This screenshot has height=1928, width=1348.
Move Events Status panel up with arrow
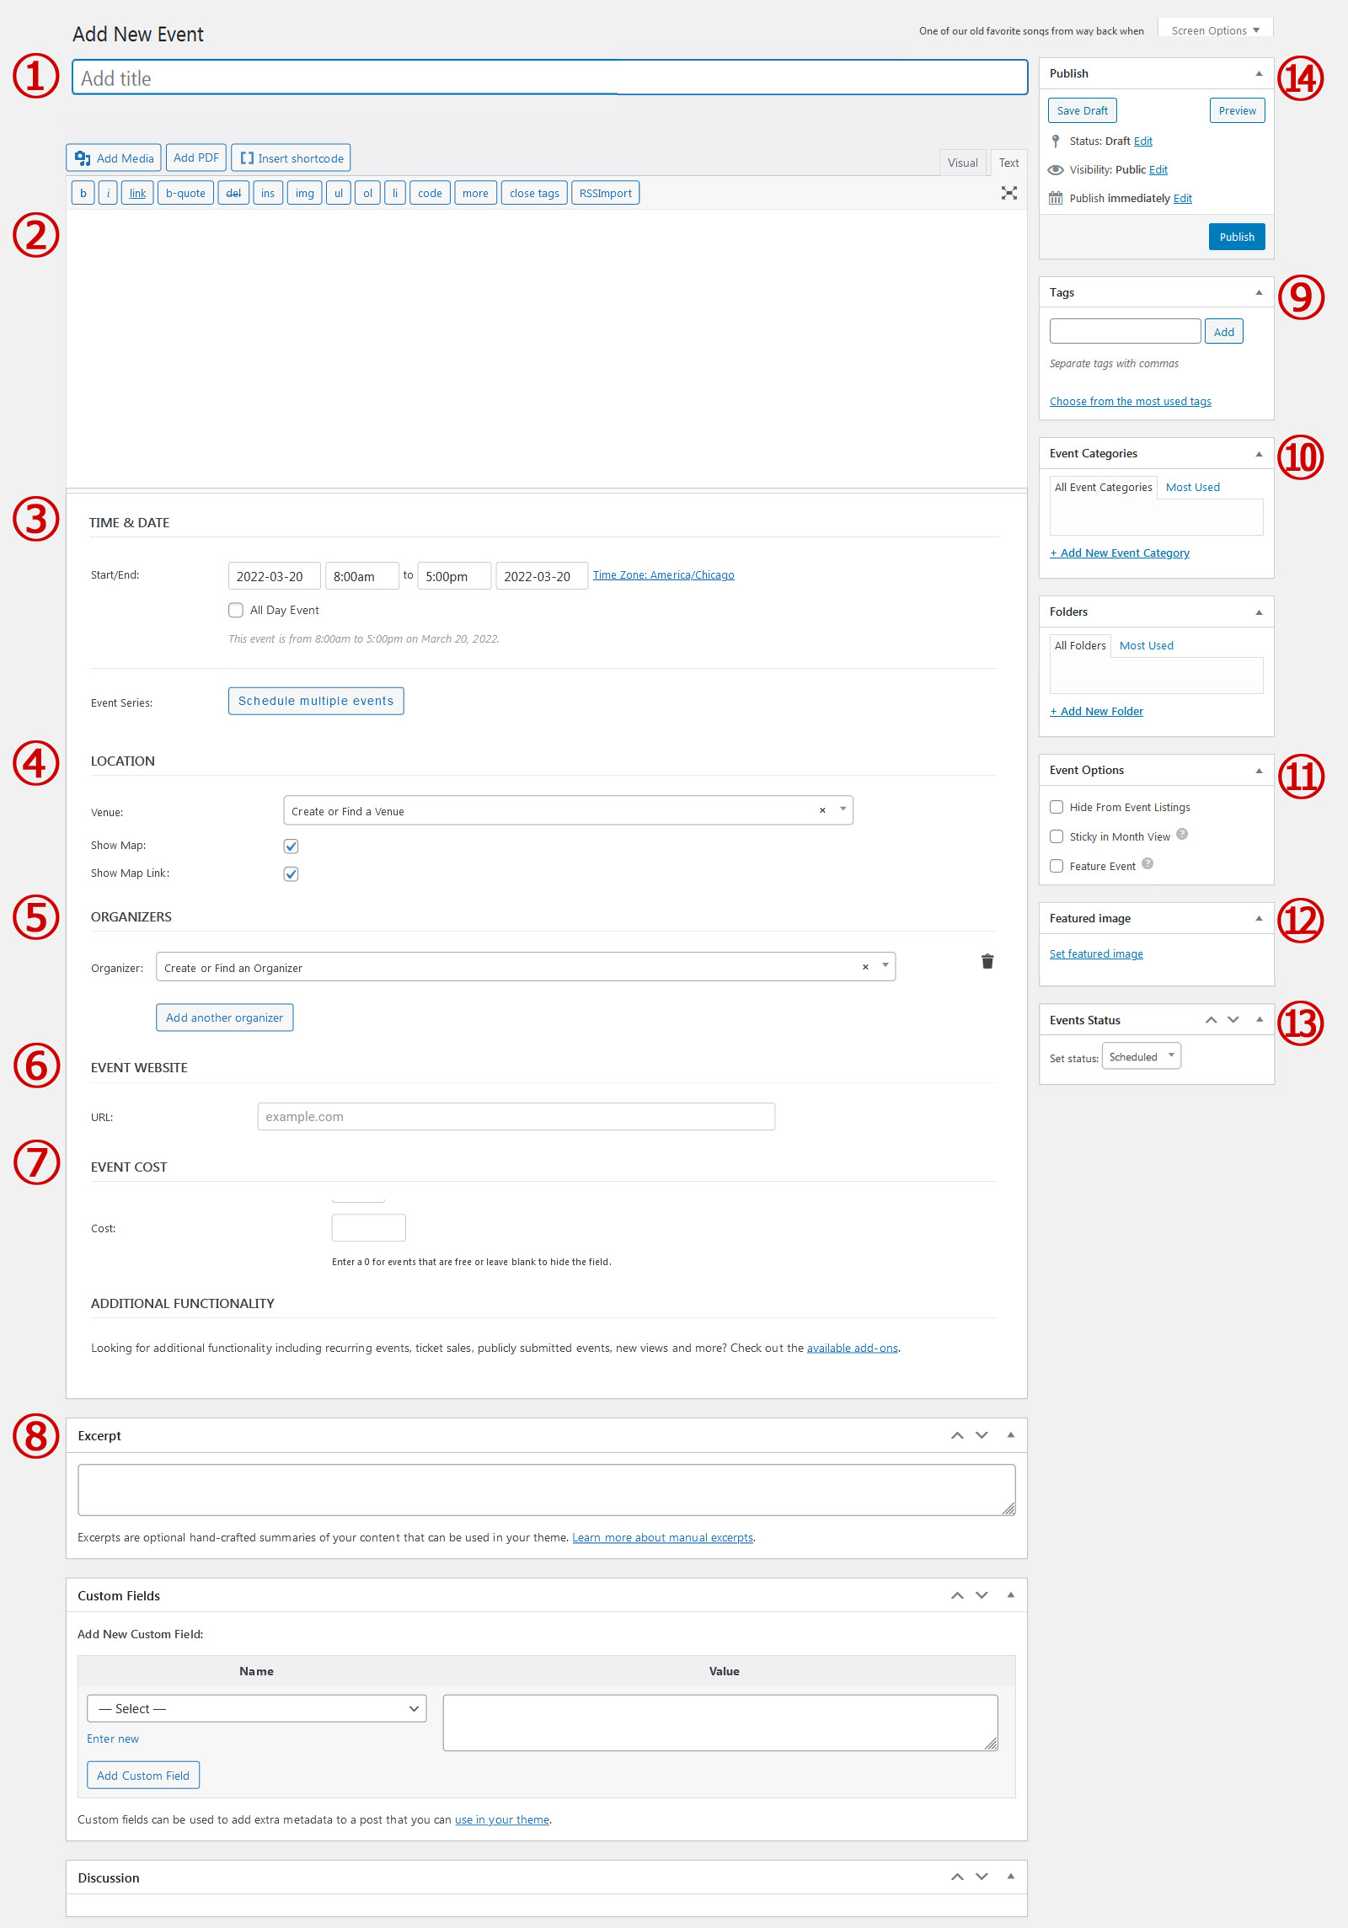click(1211, 1020)
